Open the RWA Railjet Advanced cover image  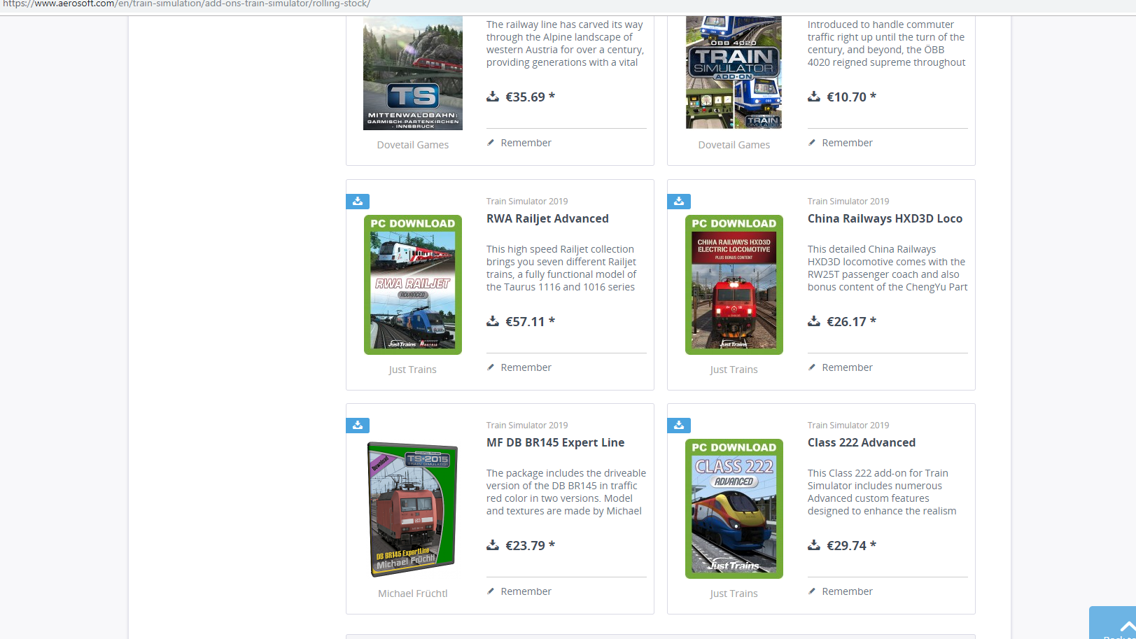click(413, 285)
